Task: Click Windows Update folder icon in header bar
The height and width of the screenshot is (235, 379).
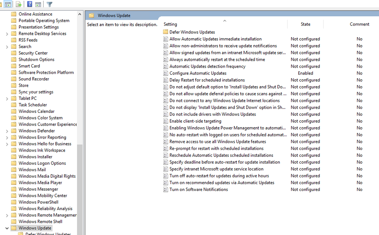Action: [x=91, y=16]
